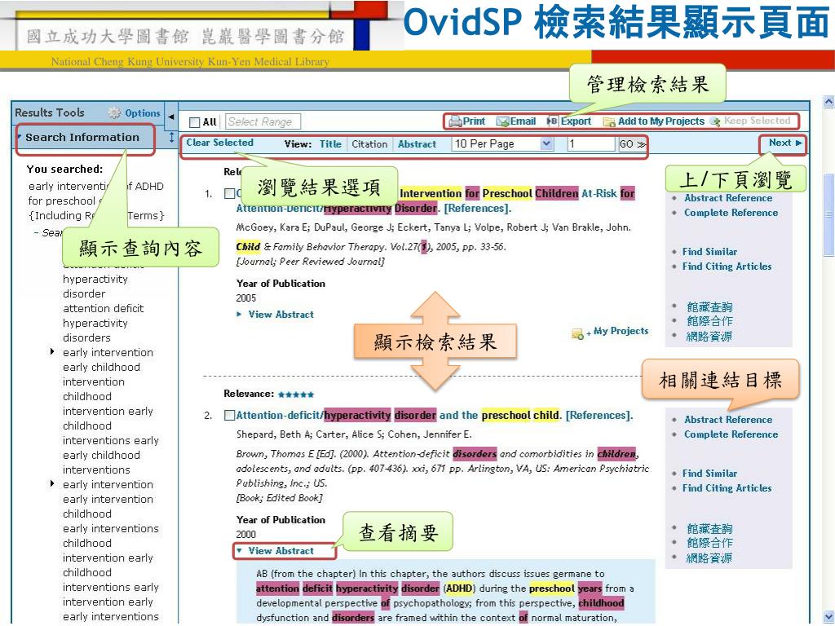
Task: Click Options link in Results Tools
Action: (143, 112)
